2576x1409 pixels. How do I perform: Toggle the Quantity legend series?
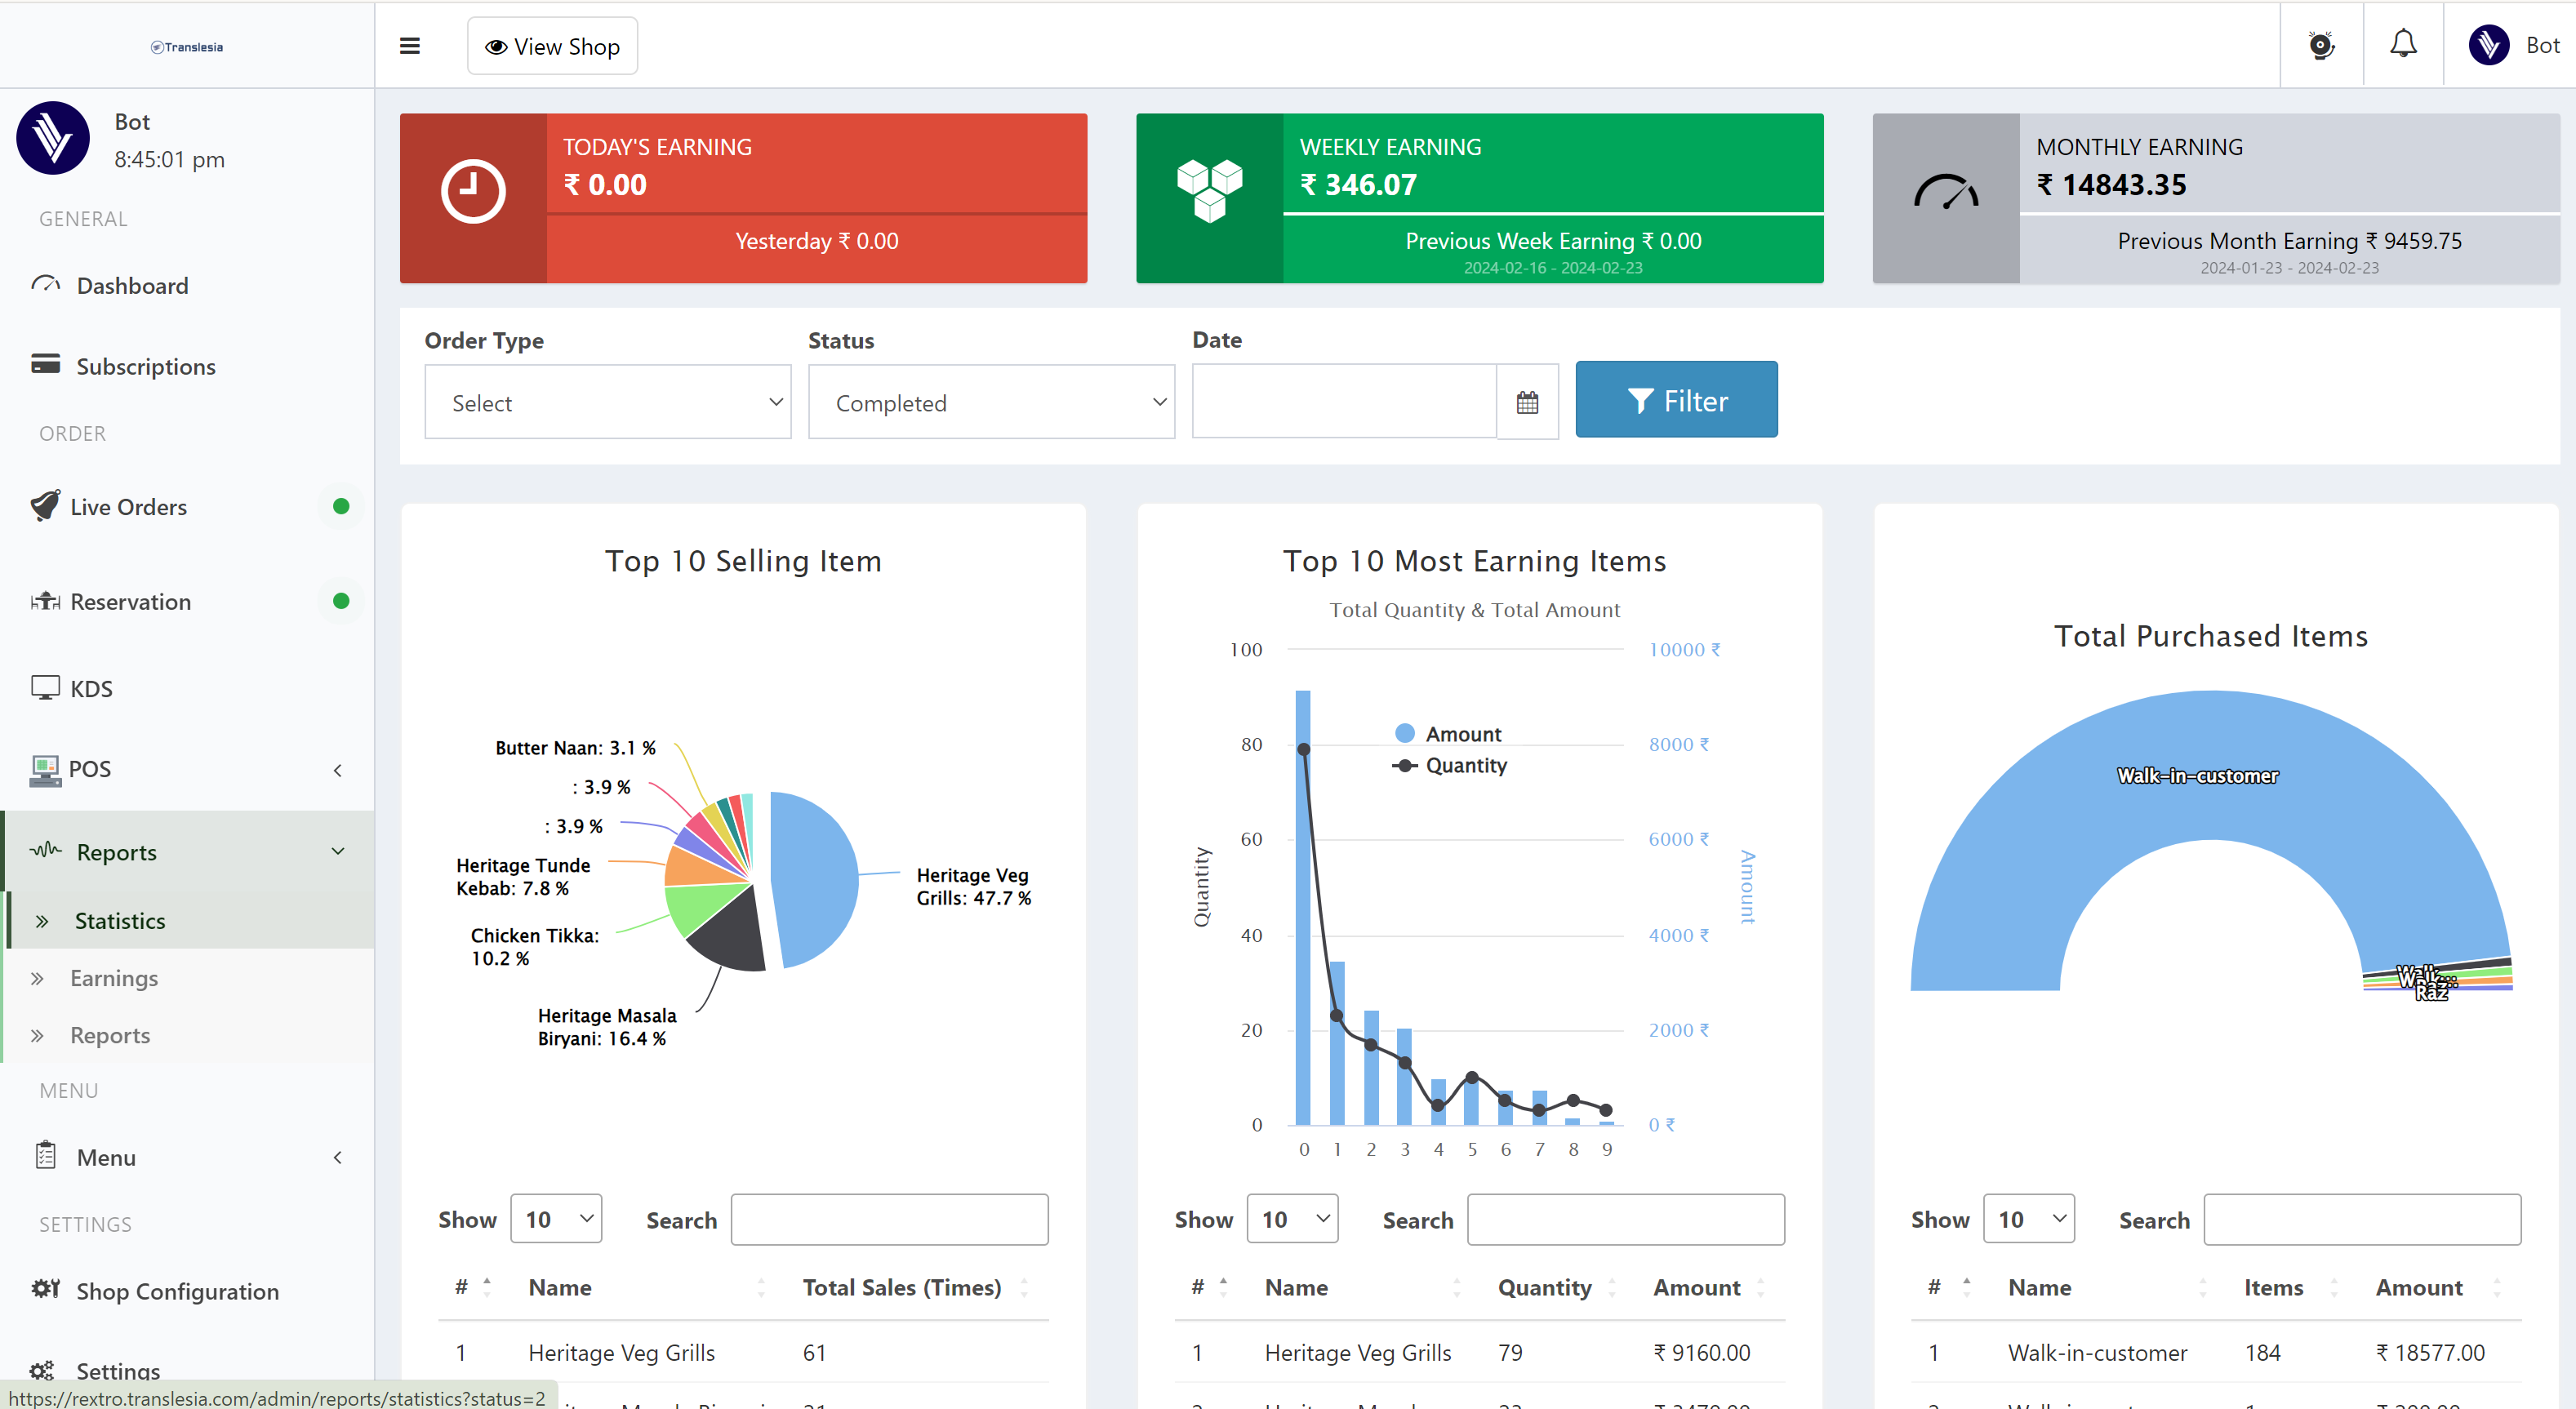pyautogui.click(x=1449, y=765)
